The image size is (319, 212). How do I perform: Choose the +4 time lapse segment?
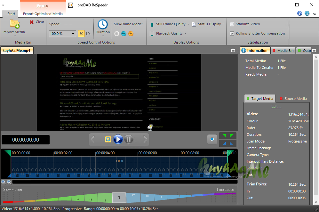point(161,197)
